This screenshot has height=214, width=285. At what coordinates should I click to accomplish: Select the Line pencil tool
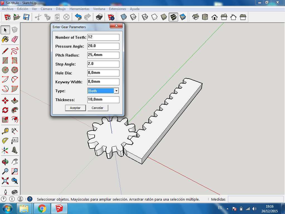[5, 51]
